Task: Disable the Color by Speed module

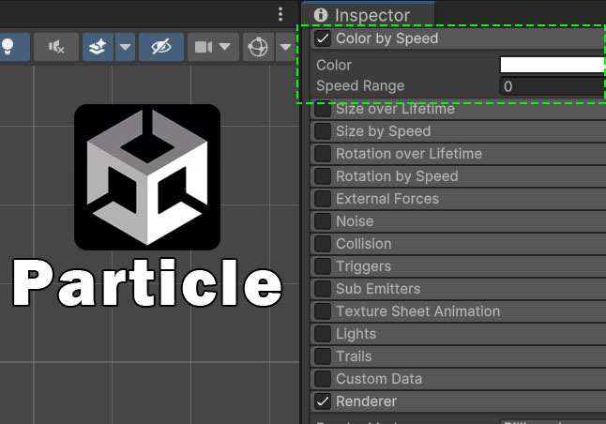Action: 323,38
